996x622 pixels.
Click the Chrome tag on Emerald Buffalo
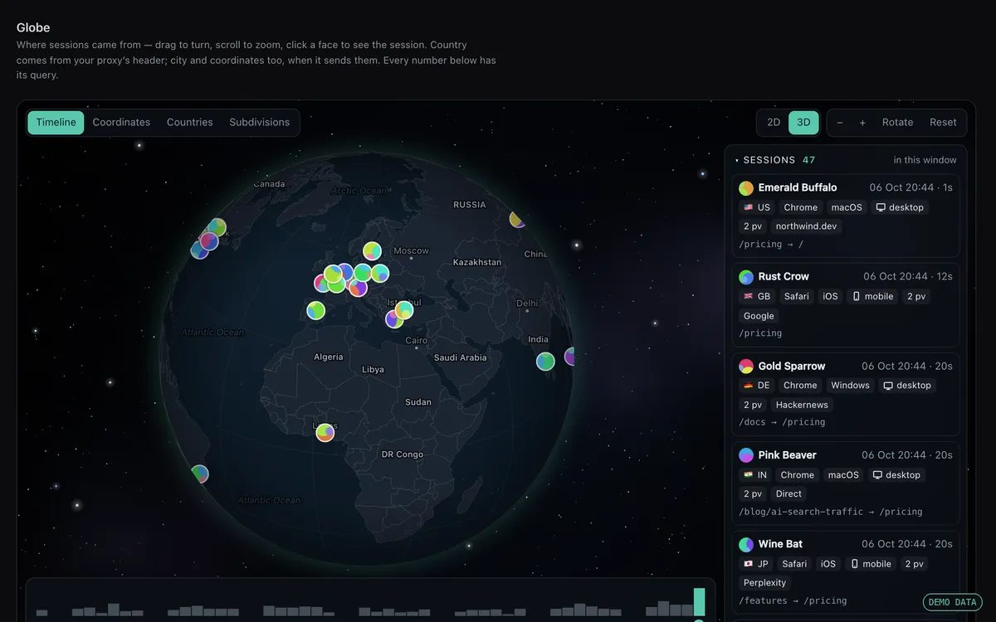801,207
